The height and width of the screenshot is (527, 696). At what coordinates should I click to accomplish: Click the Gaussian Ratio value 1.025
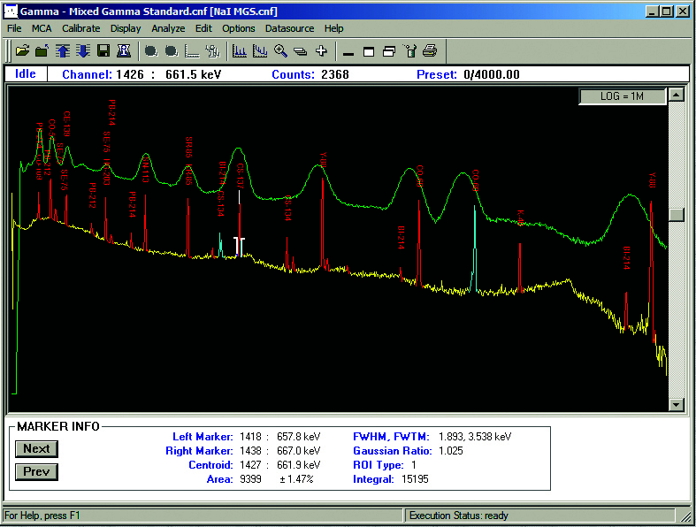tap(450, 451)
